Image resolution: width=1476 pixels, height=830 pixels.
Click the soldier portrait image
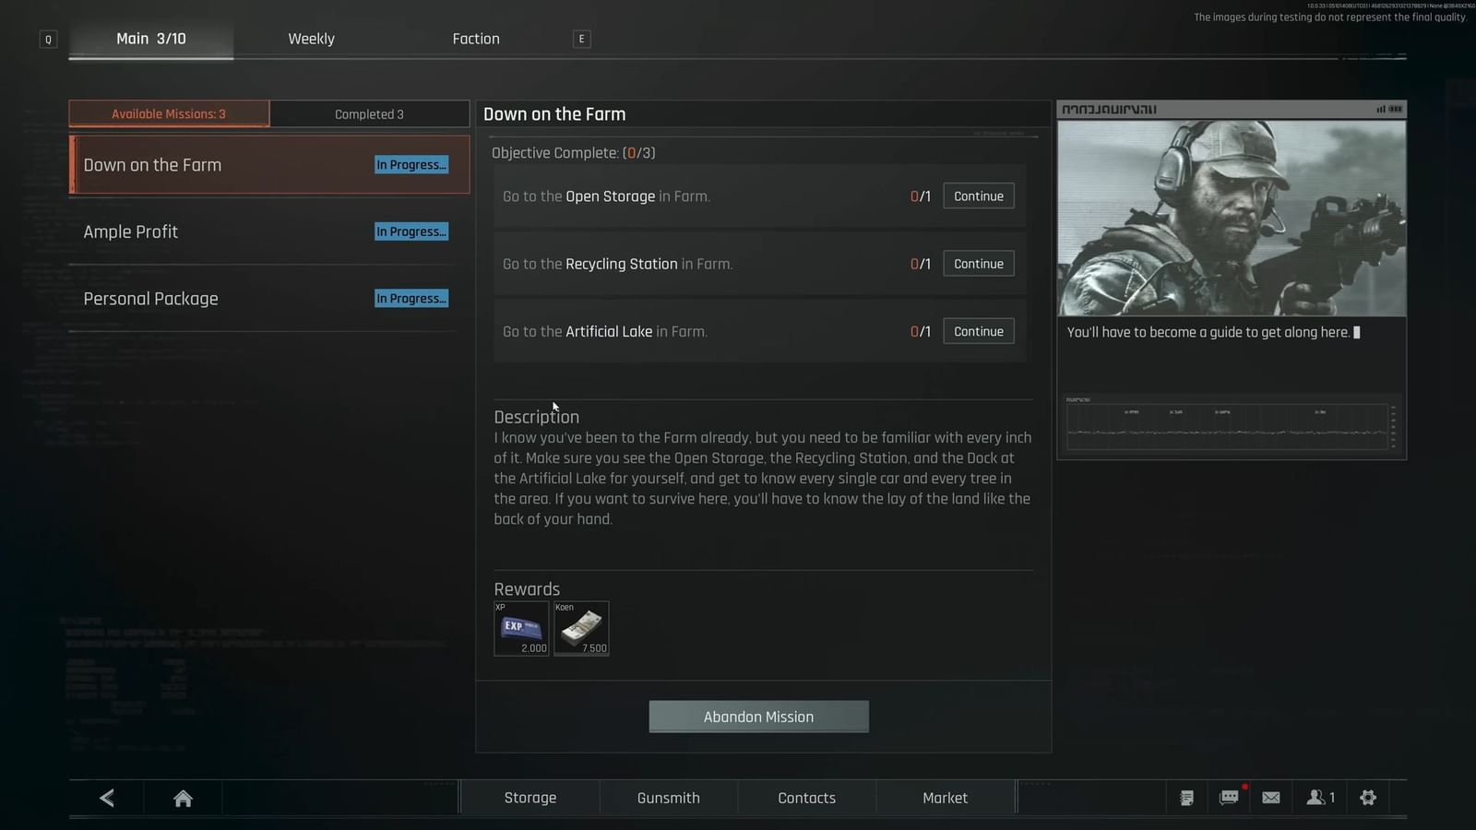(x=1231, y=219)
